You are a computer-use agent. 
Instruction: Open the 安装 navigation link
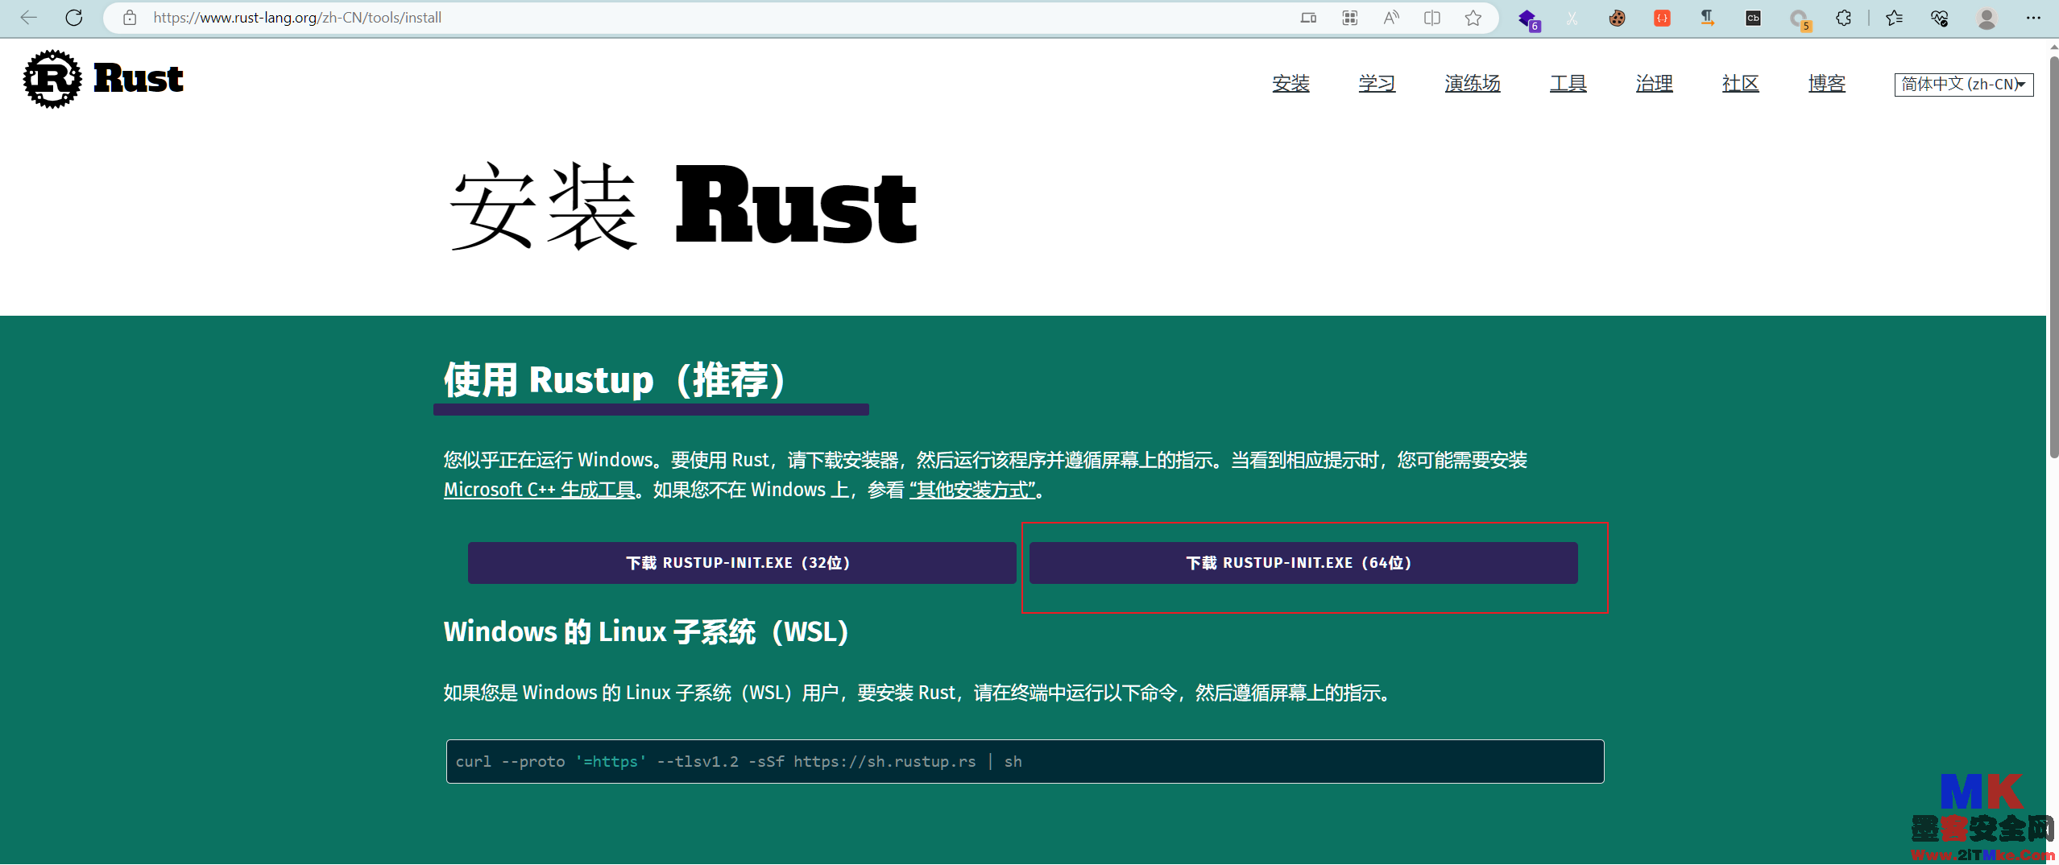coord(1290,83)
